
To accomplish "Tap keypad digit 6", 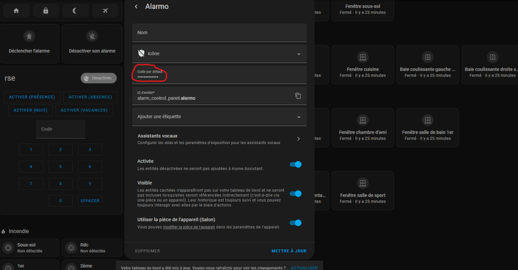I will click(90, 166).
